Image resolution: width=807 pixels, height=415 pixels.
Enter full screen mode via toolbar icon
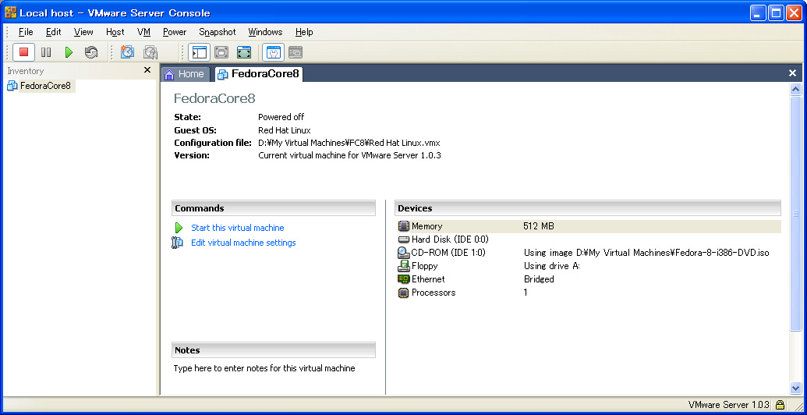(x=244, y=52)
